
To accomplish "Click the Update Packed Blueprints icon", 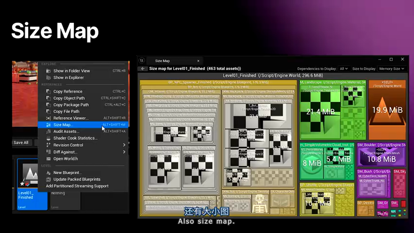I will (49, 179).
